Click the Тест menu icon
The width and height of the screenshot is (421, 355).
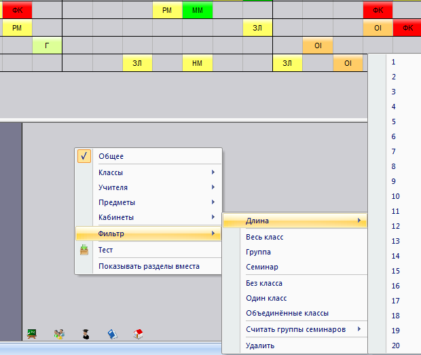coord(84,250)
